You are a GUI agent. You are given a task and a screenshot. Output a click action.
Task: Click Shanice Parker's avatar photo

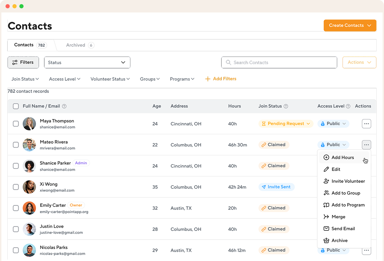pyautogui.click(x=29, y=166)
